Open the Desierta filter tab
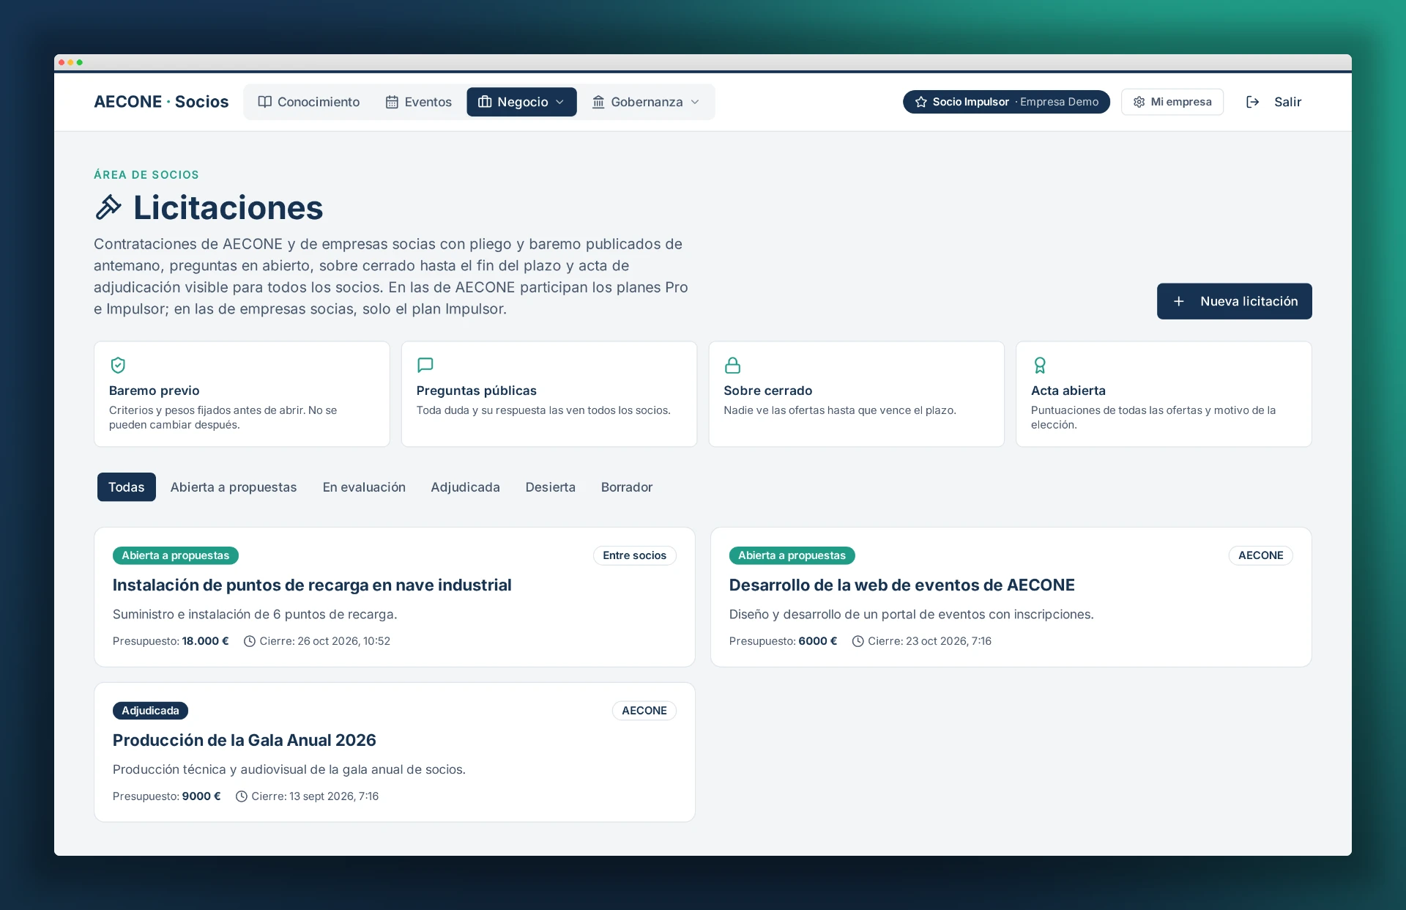1406x910 pixels. pos(550,487)
